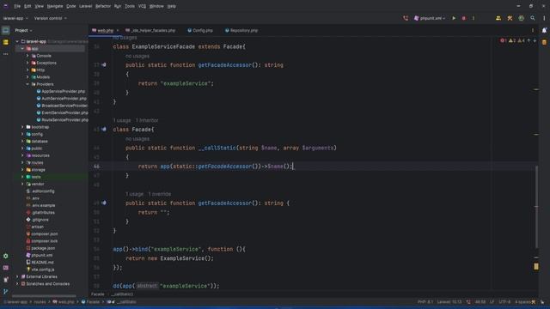Click the '1 inheritor' hint above class Facade

pos(147,120)
